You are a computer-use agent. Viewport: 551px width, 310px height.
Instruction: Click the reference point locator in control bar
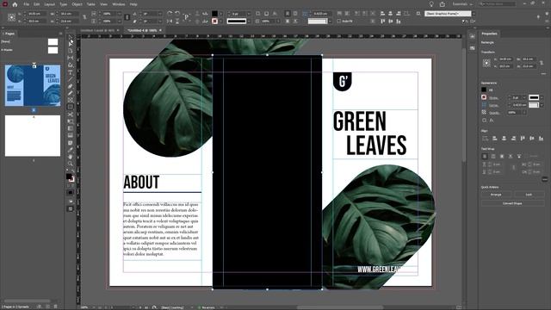(x=11, y=17)
